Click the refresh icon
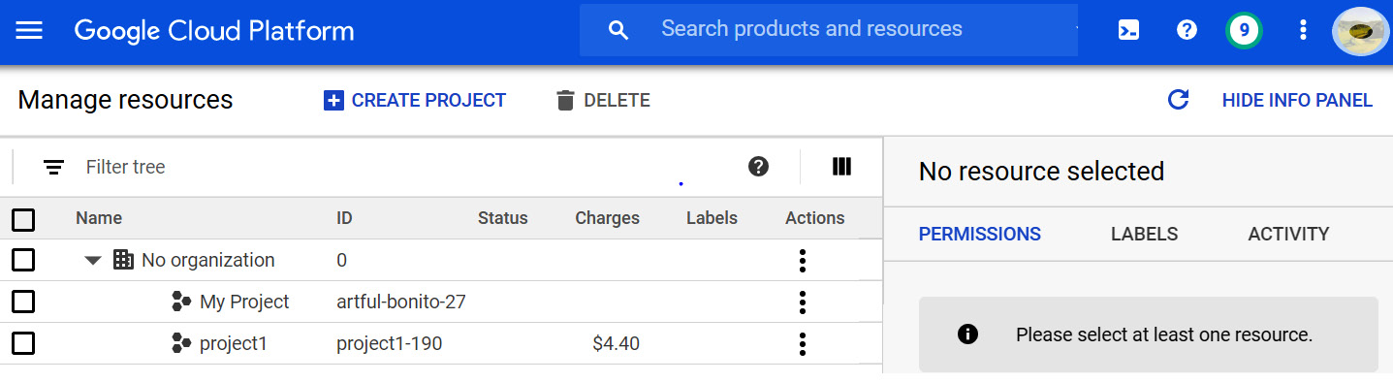This screenshot has width=1393, height=382. [1178, 100]
